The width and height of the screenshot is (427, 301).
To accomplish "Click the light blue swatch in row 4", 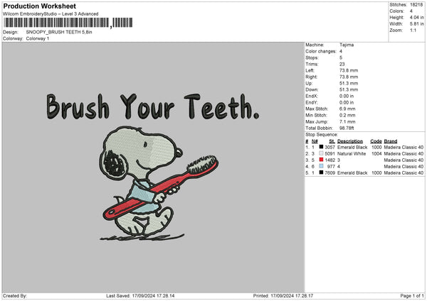I will coord(322,166).
